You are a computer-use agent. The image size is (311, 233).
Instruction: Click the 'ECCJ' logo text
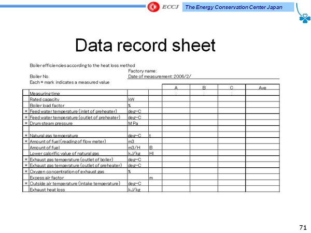[x=171, y=7]
